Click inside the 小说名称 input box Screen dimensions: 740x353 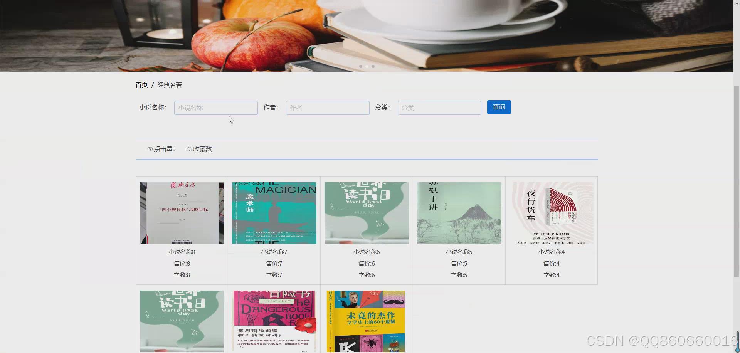[x=215, y=108]
